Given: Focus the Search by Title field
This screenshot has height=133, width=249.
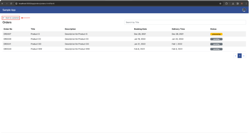Looking at the screenshot, I should point(185,22).
